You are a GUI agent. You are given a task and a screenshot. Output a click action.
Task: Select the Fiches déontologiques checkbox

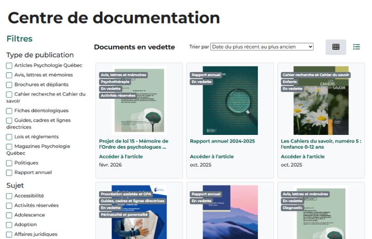click(9, 111)
